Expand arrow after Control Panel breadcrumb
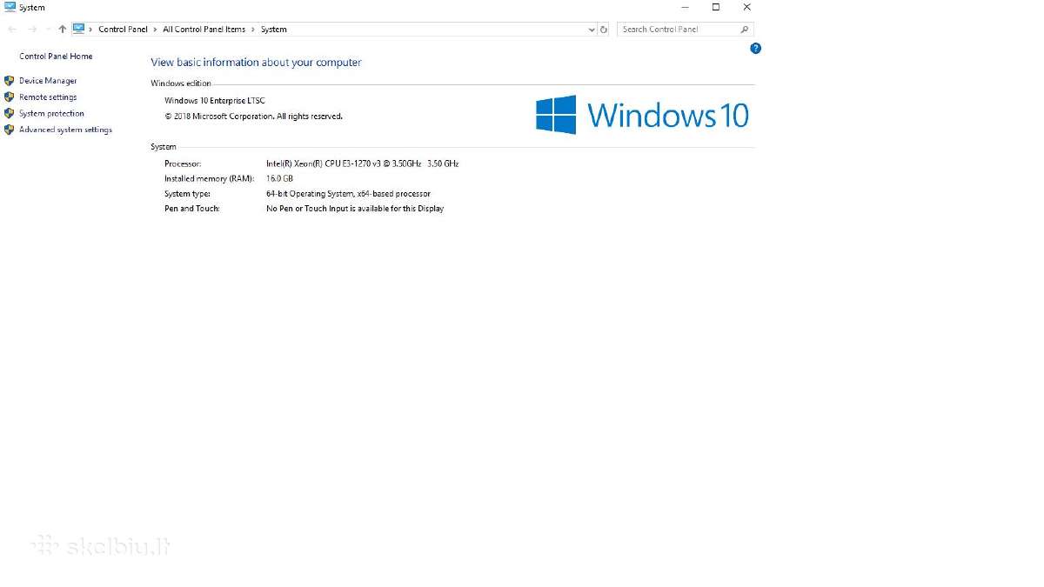The image size is (1044, 587). click(156, 30)
